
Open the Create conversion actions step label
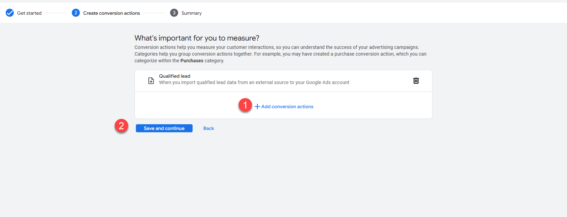tap(111, 13)
